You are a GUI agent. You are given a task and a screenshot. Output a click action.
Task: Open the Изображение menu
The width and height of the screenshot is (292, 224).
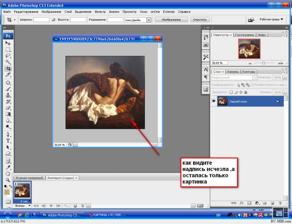pos(51,12)
